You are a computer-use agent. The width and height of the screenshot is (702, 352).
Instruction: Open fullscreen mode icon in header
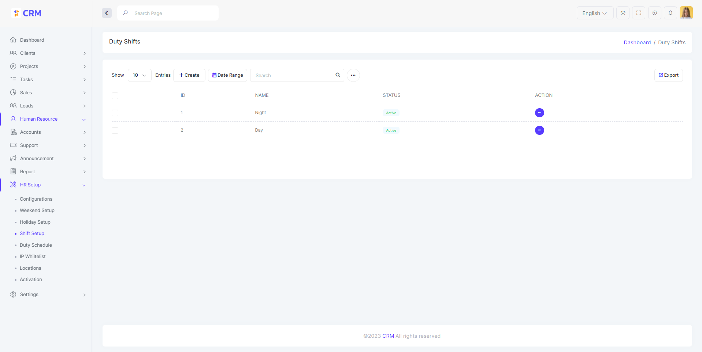(x=639, y=13)
